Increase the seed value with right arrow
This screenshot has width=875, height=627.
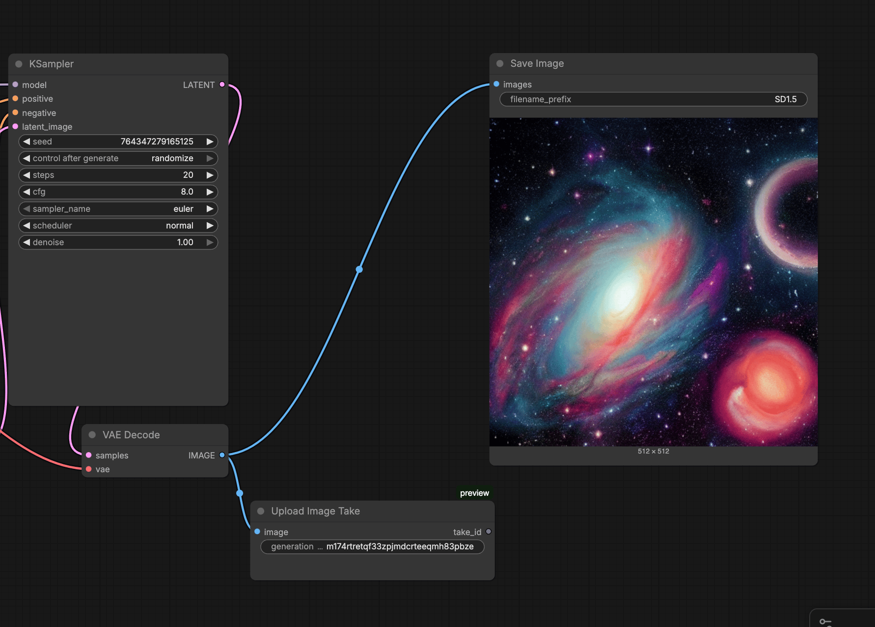pos(210,142)
